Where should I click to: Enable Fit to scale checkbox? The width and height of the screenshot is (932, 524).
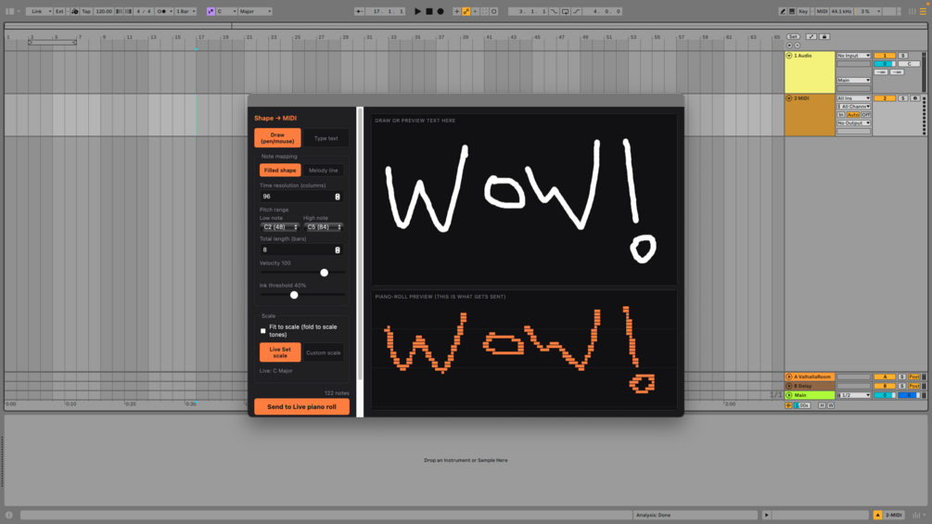(x=262, y=331)
